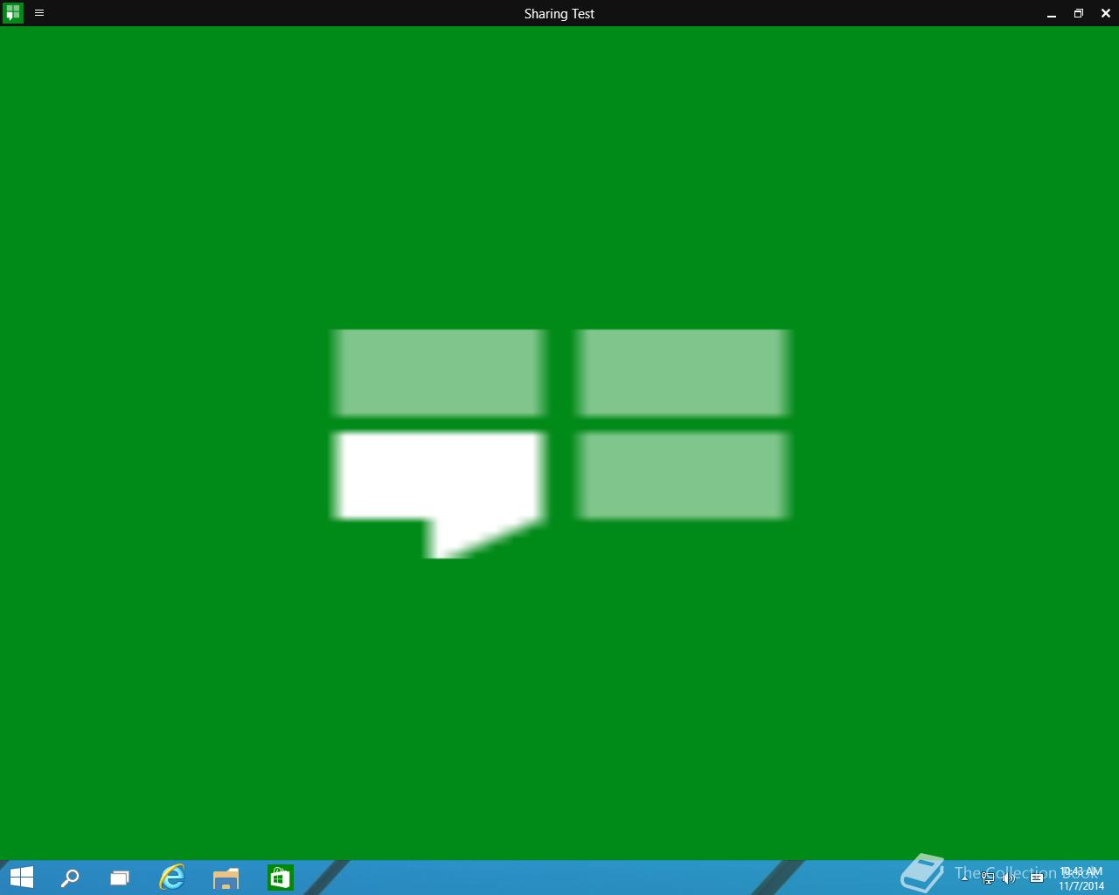Open the volume speaker tray icon

pyautogui.click(x=1009, y=878)
